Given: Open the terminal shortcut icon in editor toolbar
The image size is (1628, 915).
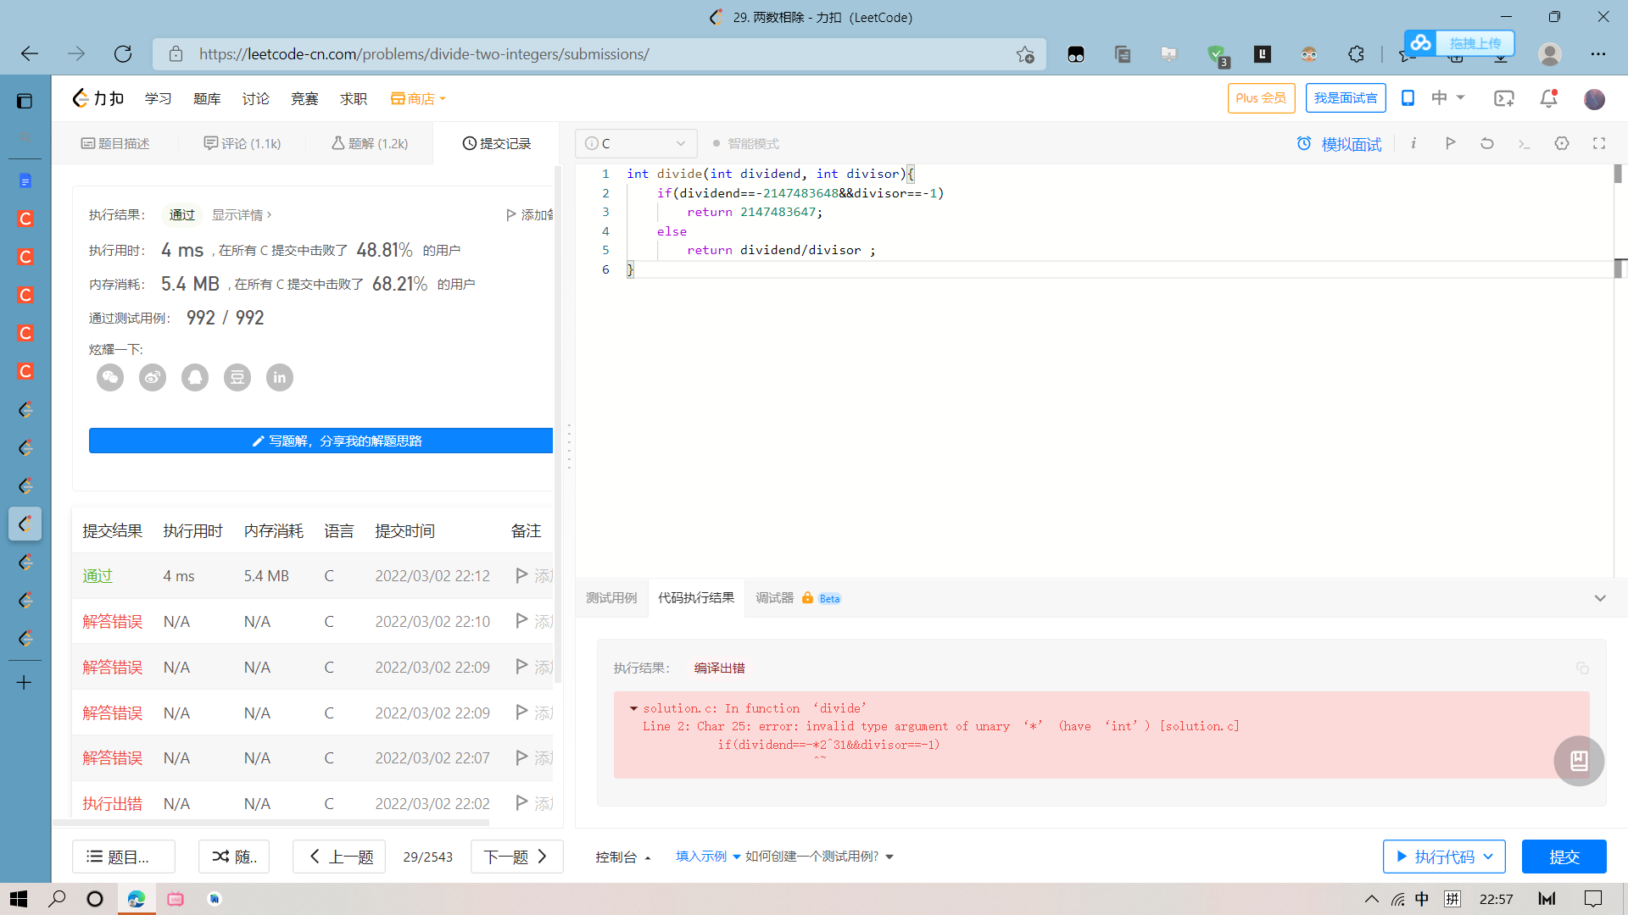Looking at the screenshot, I should [x=1524, y=144].
